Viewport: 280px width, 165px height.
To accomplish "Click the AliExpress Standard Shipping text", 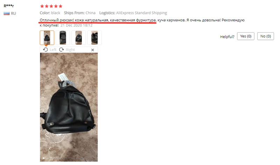I will click(x=141, y=13).
